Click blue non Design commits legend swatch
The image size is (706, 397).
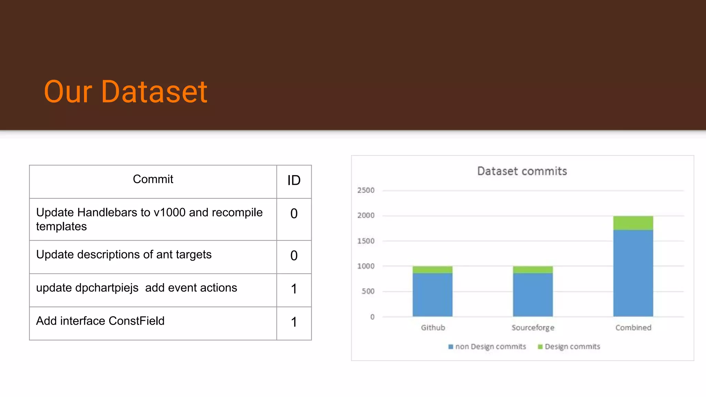(x=451, y=347)
